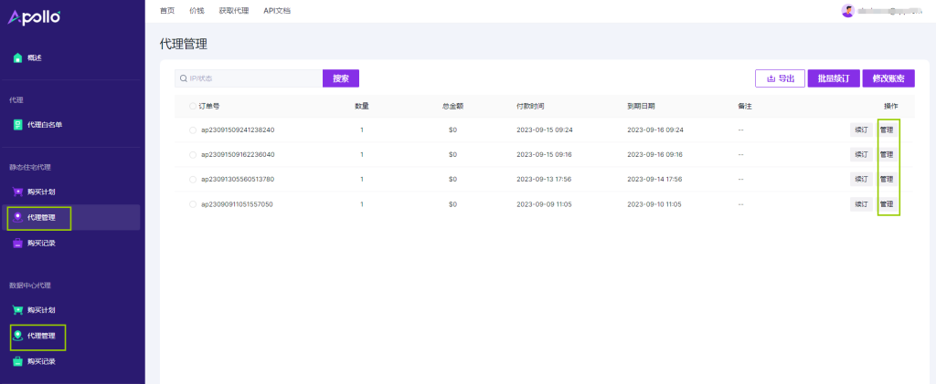
Task: Open 价钱 in the top navigation
Action: pos(197,11)
